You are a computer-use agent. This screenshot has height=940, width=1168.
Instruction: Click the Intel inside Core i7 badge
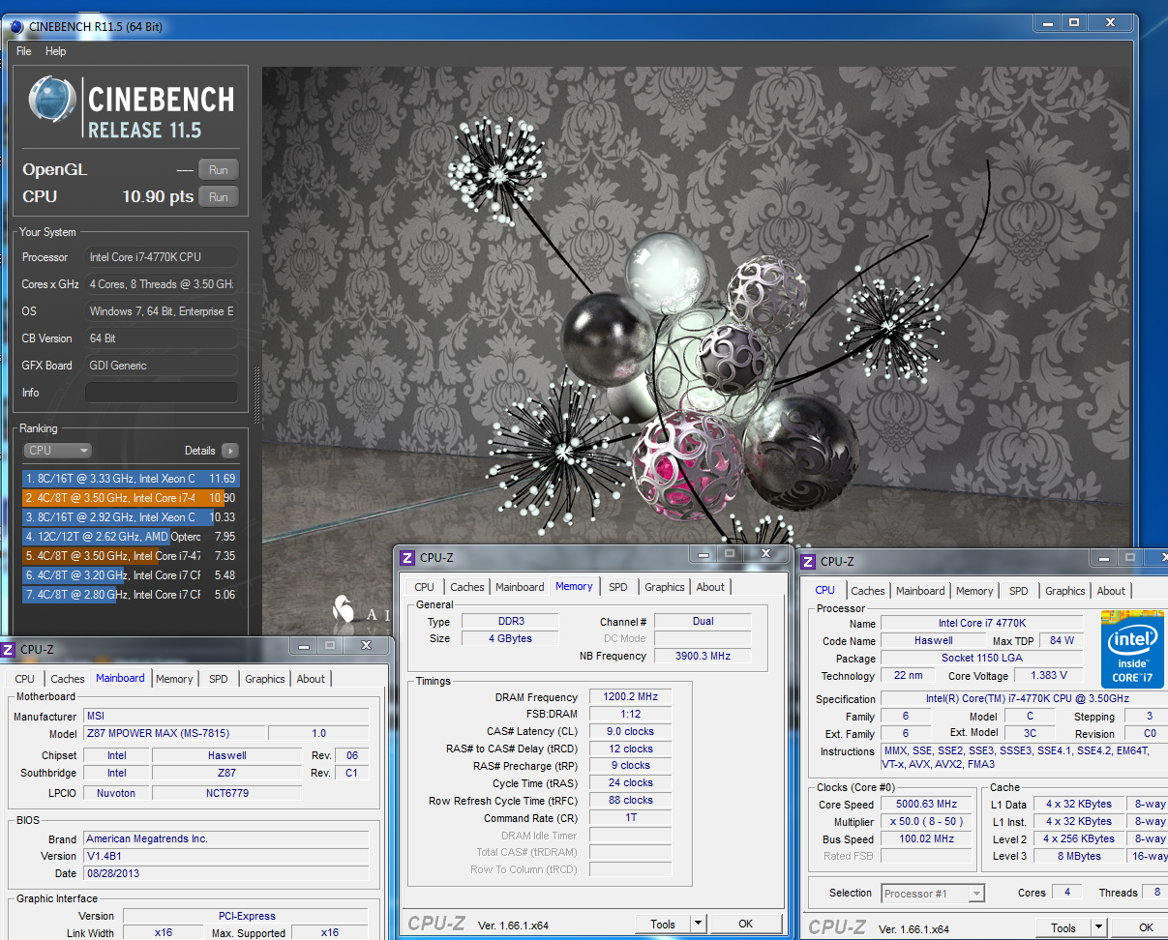pyautogui.click(x=1131, y=649)
